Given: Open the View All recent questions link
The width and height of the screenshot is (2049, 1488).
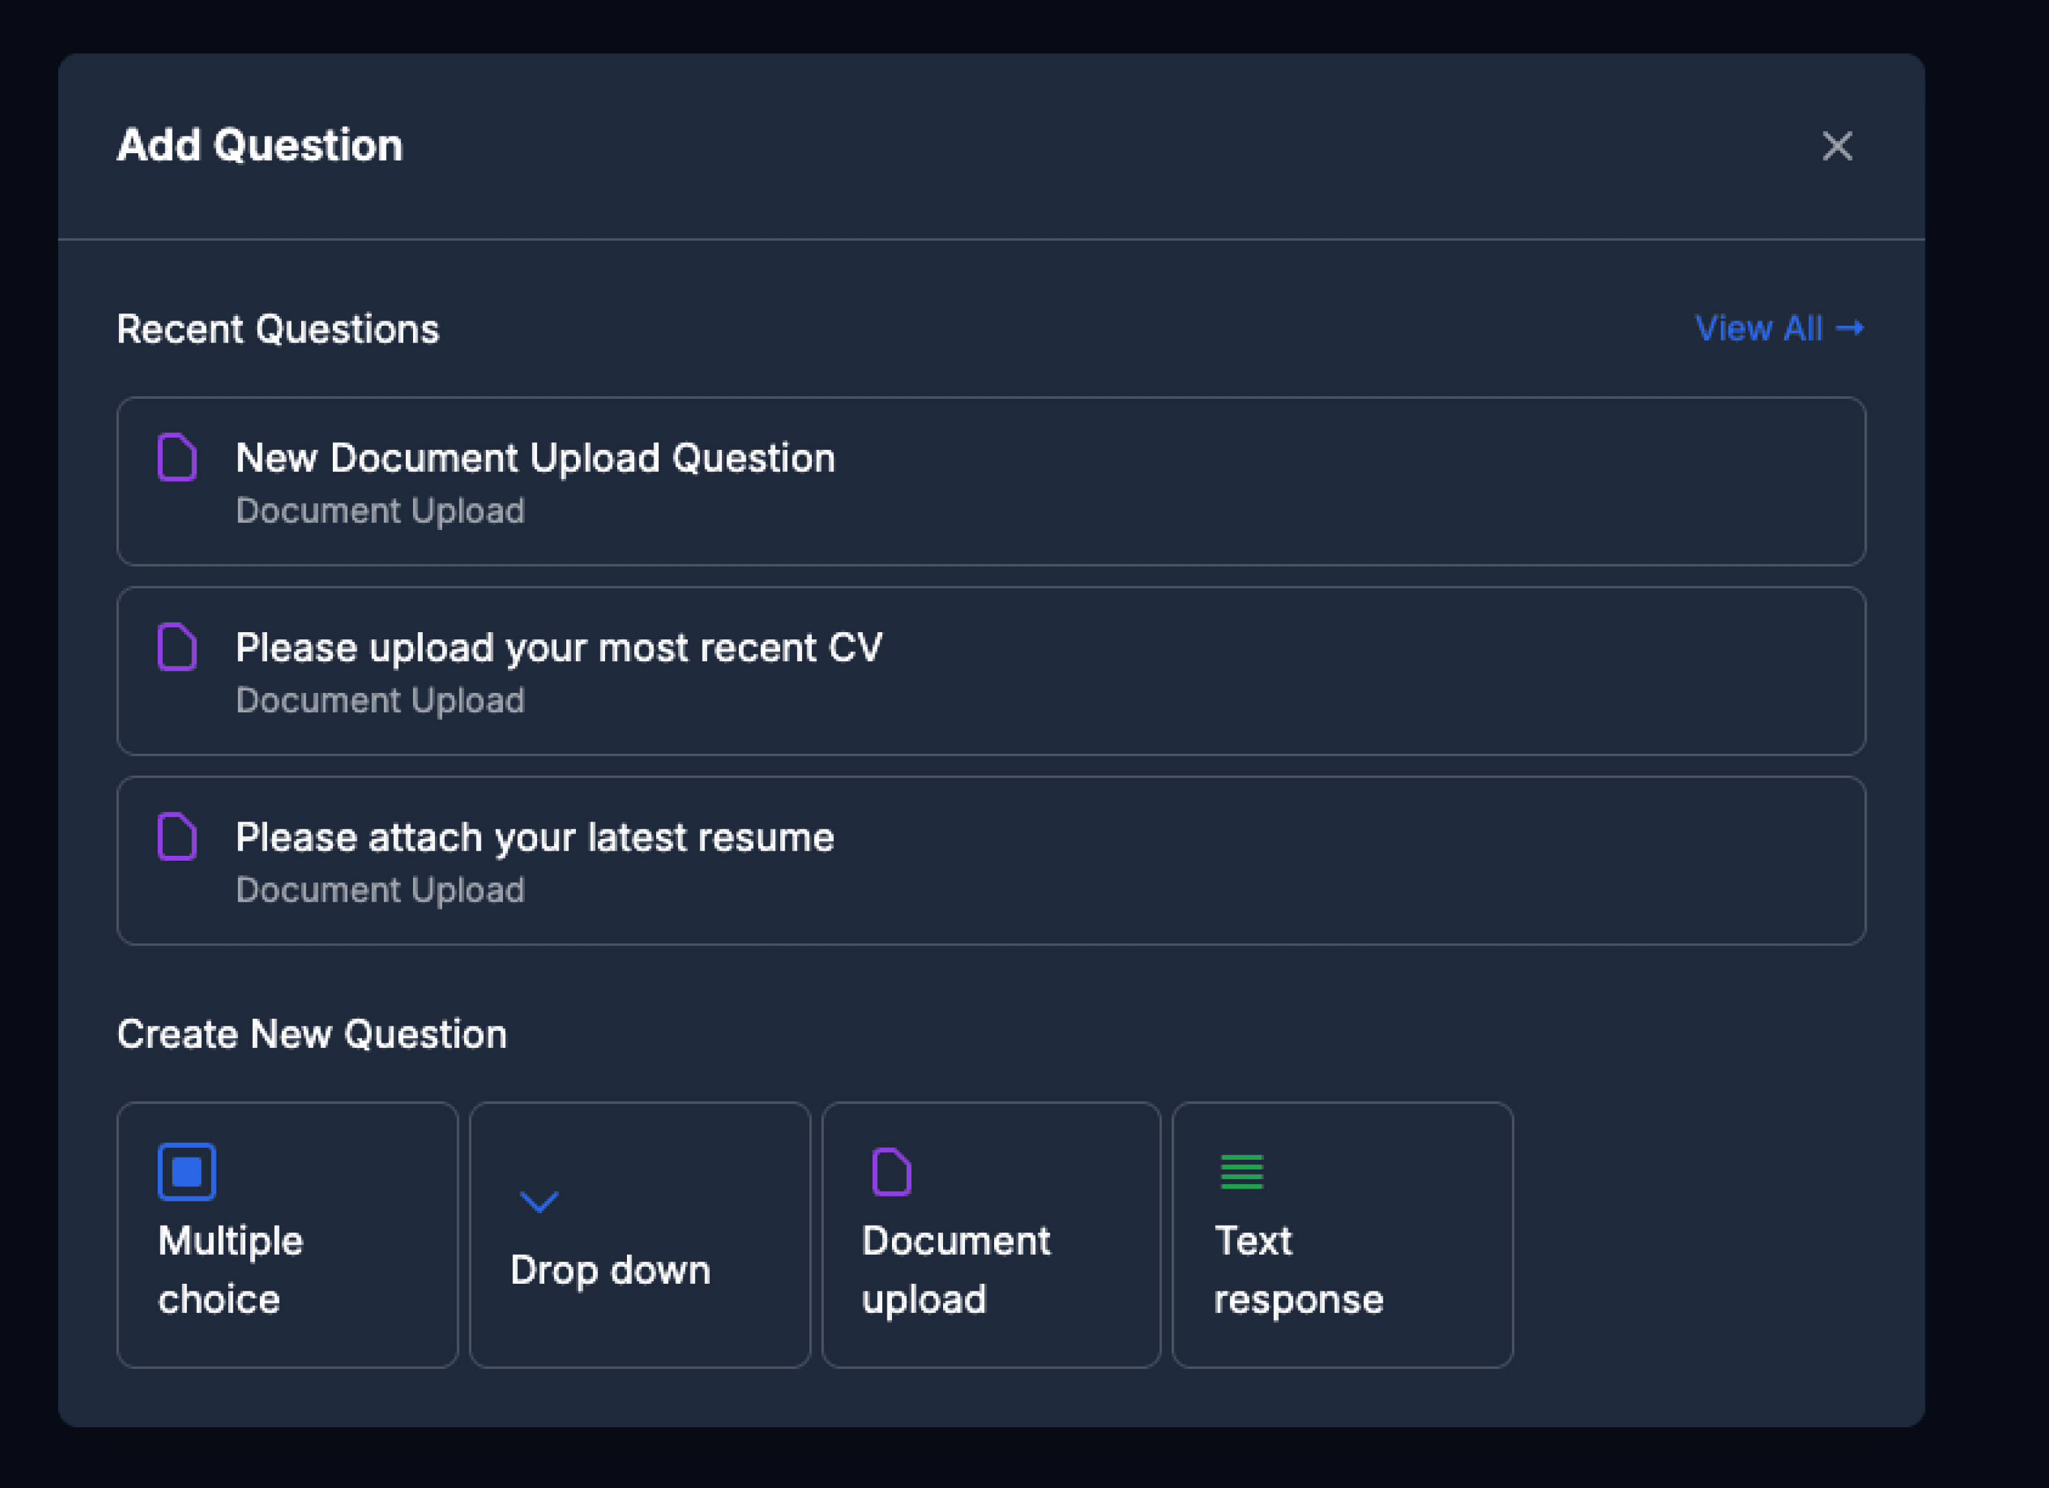Looking at the screenshot, I should tap(1759, 328).
